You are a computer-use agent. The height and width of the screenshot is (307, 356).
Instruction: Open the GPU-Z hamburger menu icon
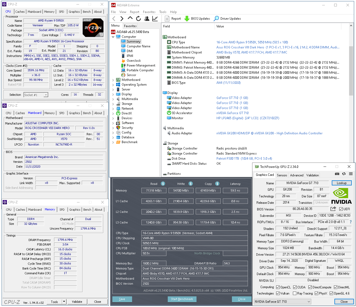point(351,174)
